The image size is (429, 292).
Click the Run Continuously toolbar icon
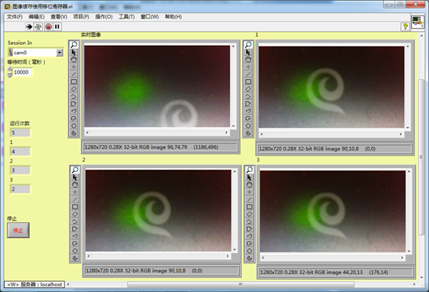click(x=38, y=26)
